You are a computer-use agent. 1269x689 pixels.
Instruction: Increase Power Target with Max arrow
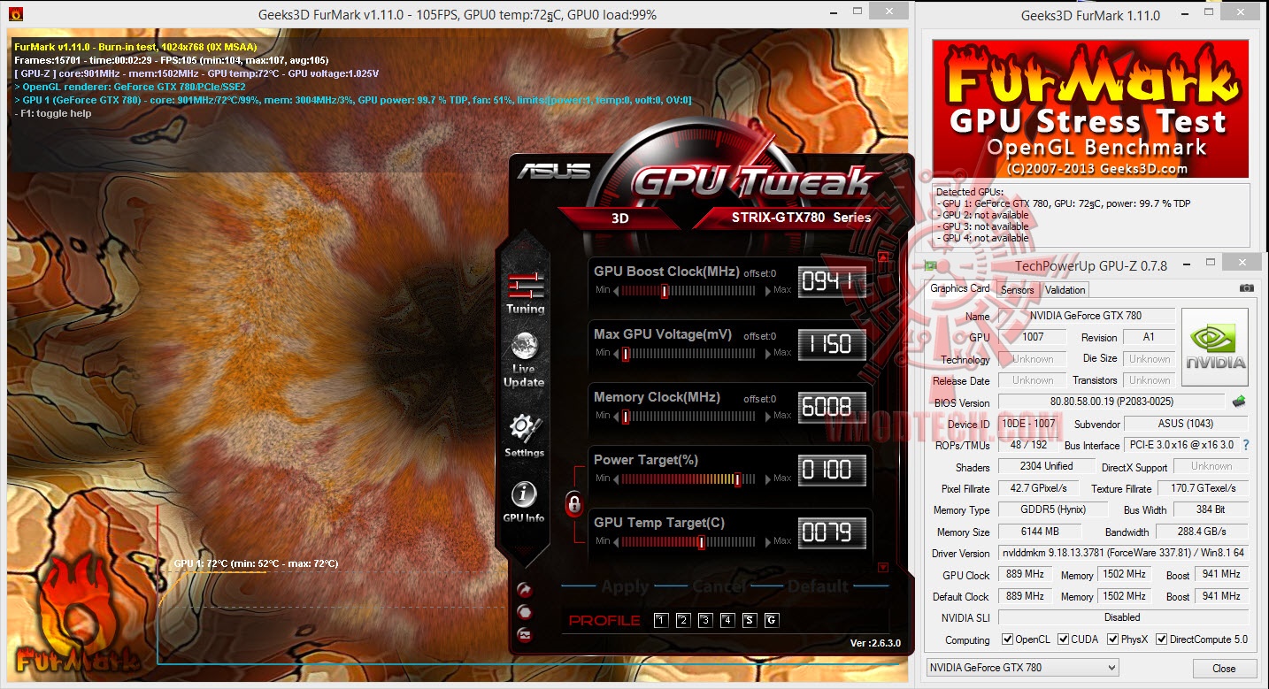[766, 478]
